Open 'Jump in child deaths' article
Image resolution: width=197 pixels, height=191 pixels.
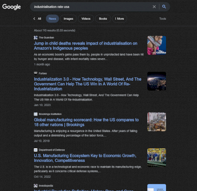pyautogui.click(x=85, y=46)
